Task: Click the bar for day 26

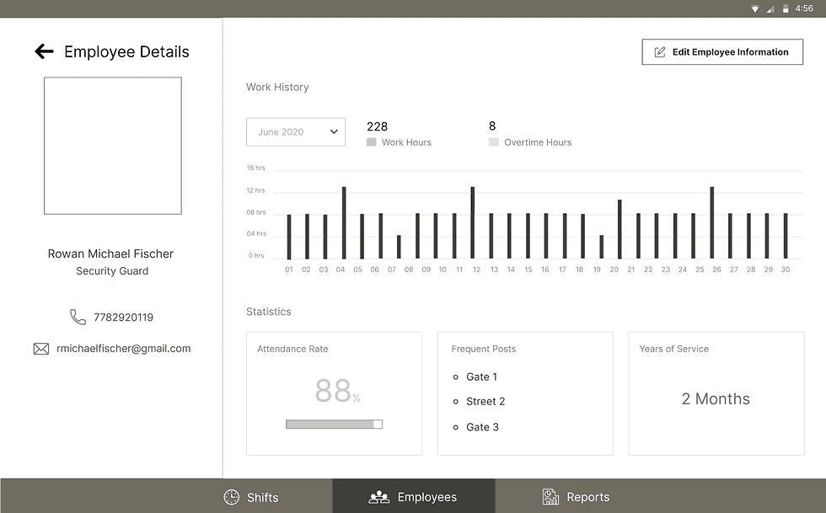Action: coord(711,222)
